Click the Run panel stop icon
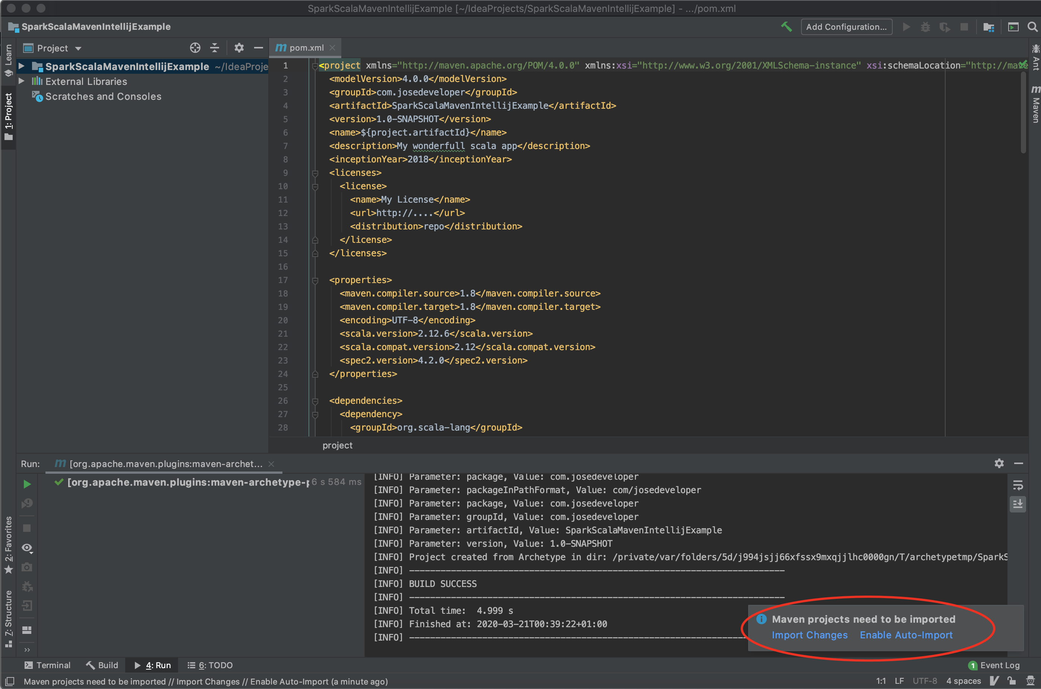 click(27, 528)
